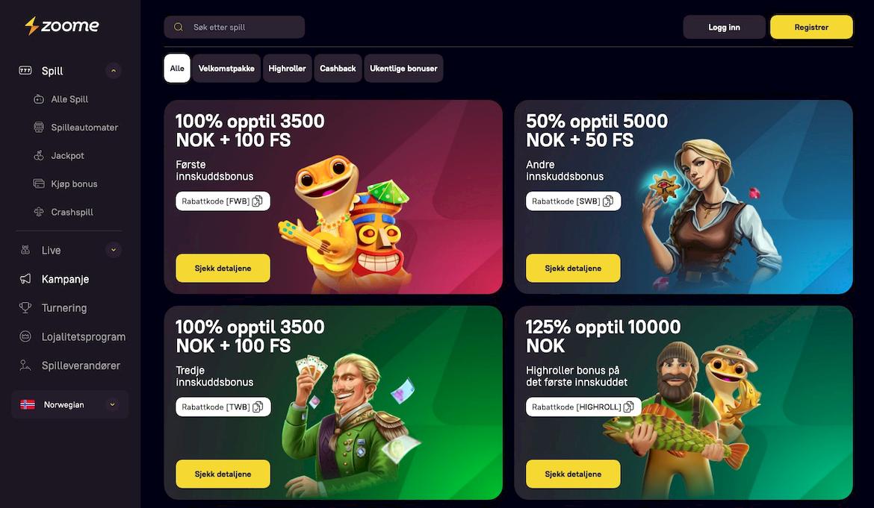Collapse the Spill menu section
The height and width of the screenshot is (508, 874).
(x=114, y=71)
